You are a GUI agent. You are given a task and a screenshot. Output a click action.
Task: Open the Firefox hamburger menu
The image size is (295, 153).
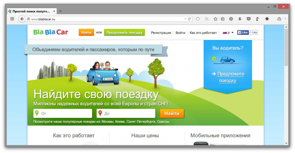(12, 19)
